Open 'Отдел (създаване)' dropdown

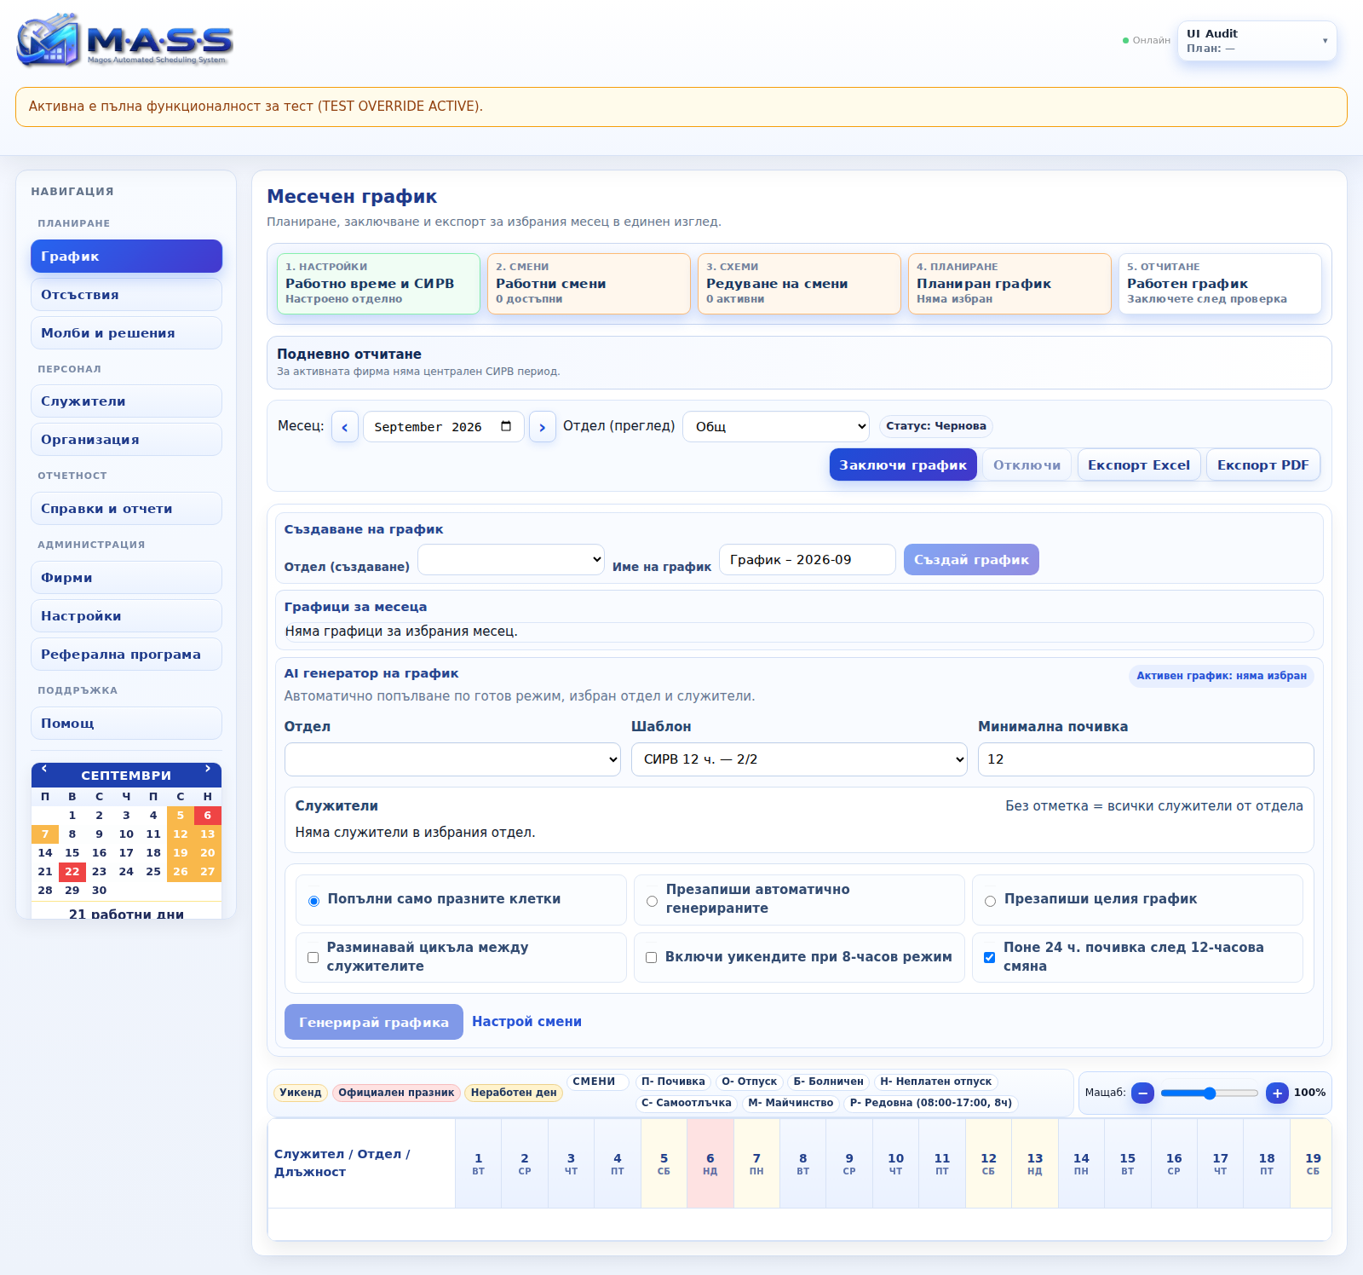point(511,560)
